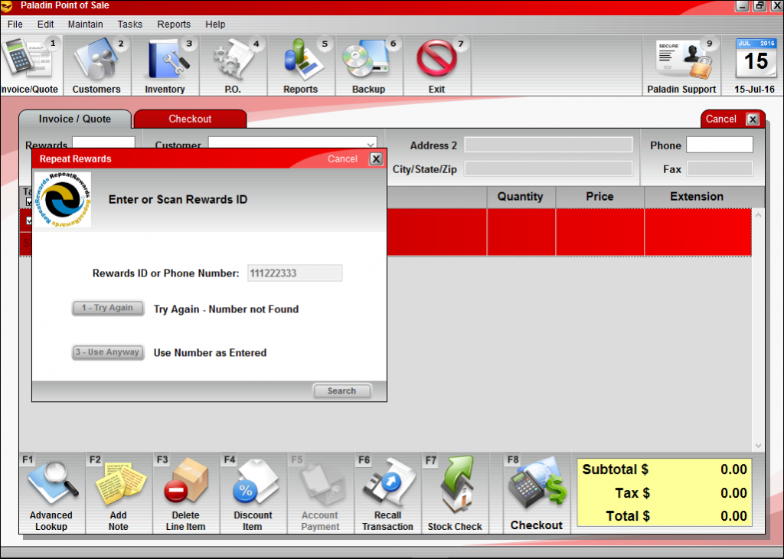Screen dimensions: 784x559
Task: Click the City/State/Zip field
Action: pos(548,168)
